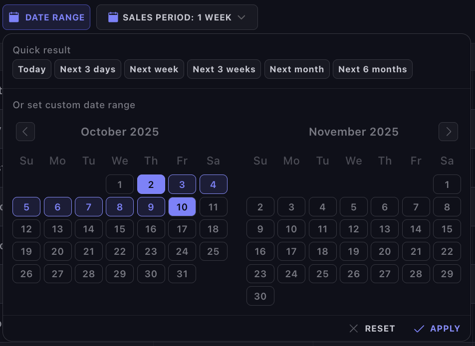
Task: Pick October 2 as start date
Action: click(151, 184)
